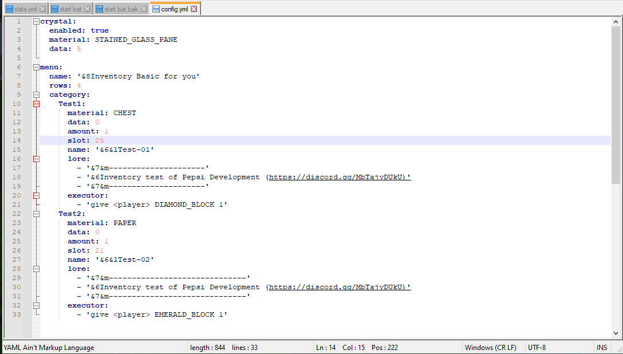Collapse the line 32 executor fold marker
Screen dimensions: 623x354
pos(36,305)
